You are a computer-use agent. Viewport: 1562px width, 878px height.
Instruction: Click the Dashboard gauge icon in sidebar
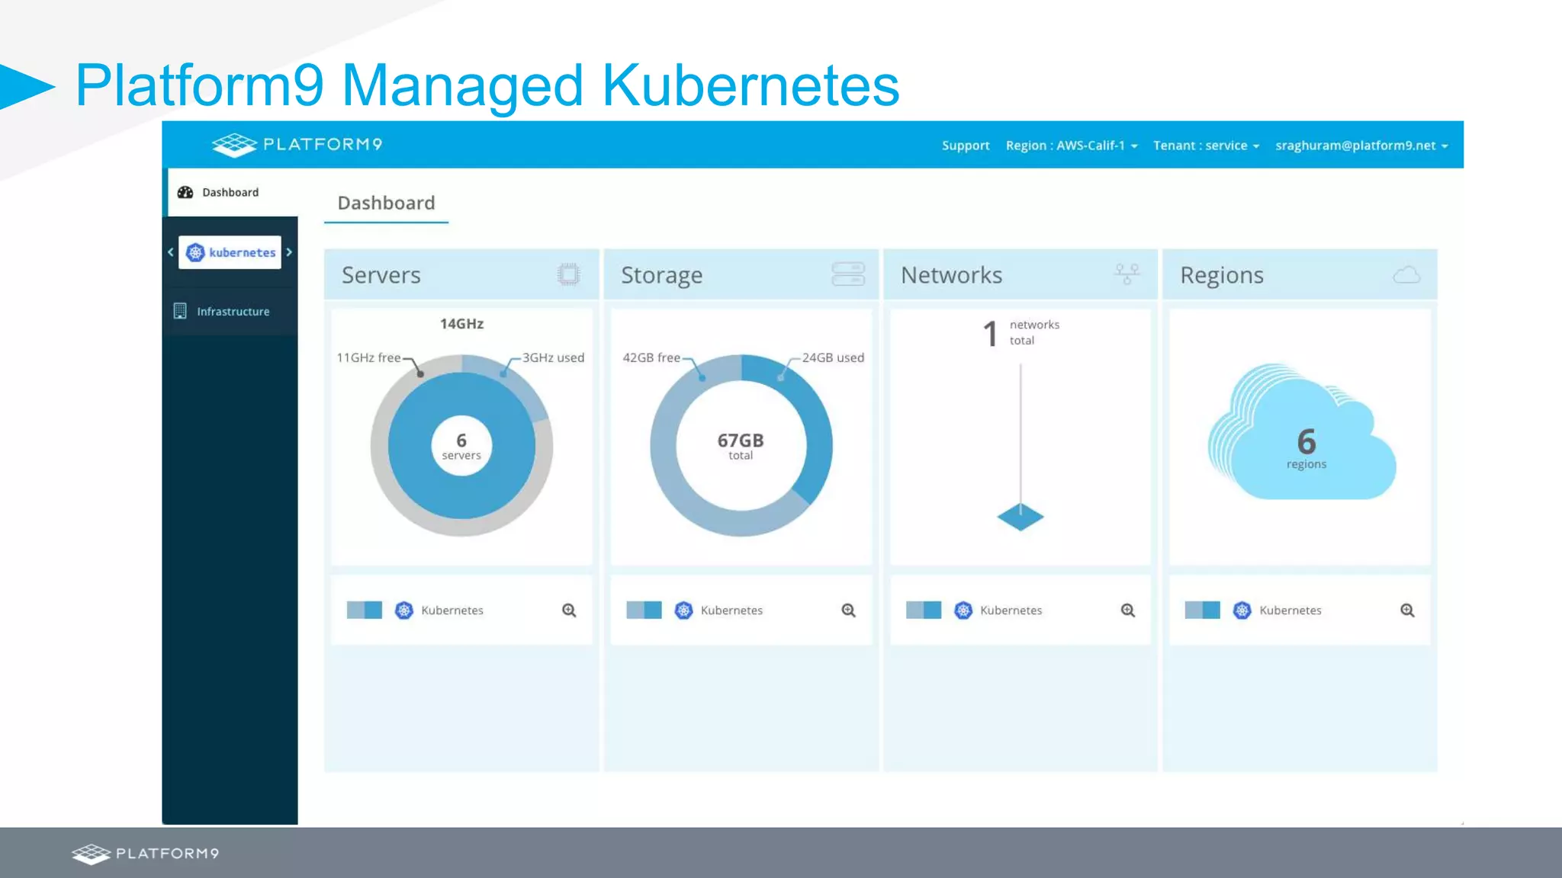point(185,192)
